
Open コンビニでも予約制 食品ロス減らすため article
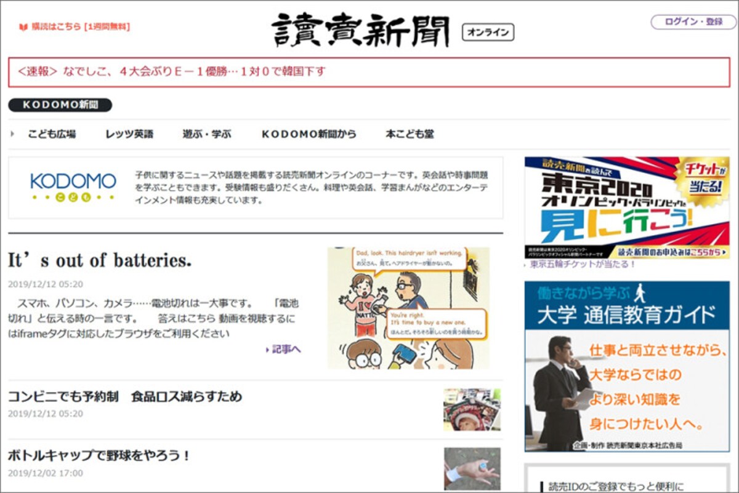coord(125,396)
